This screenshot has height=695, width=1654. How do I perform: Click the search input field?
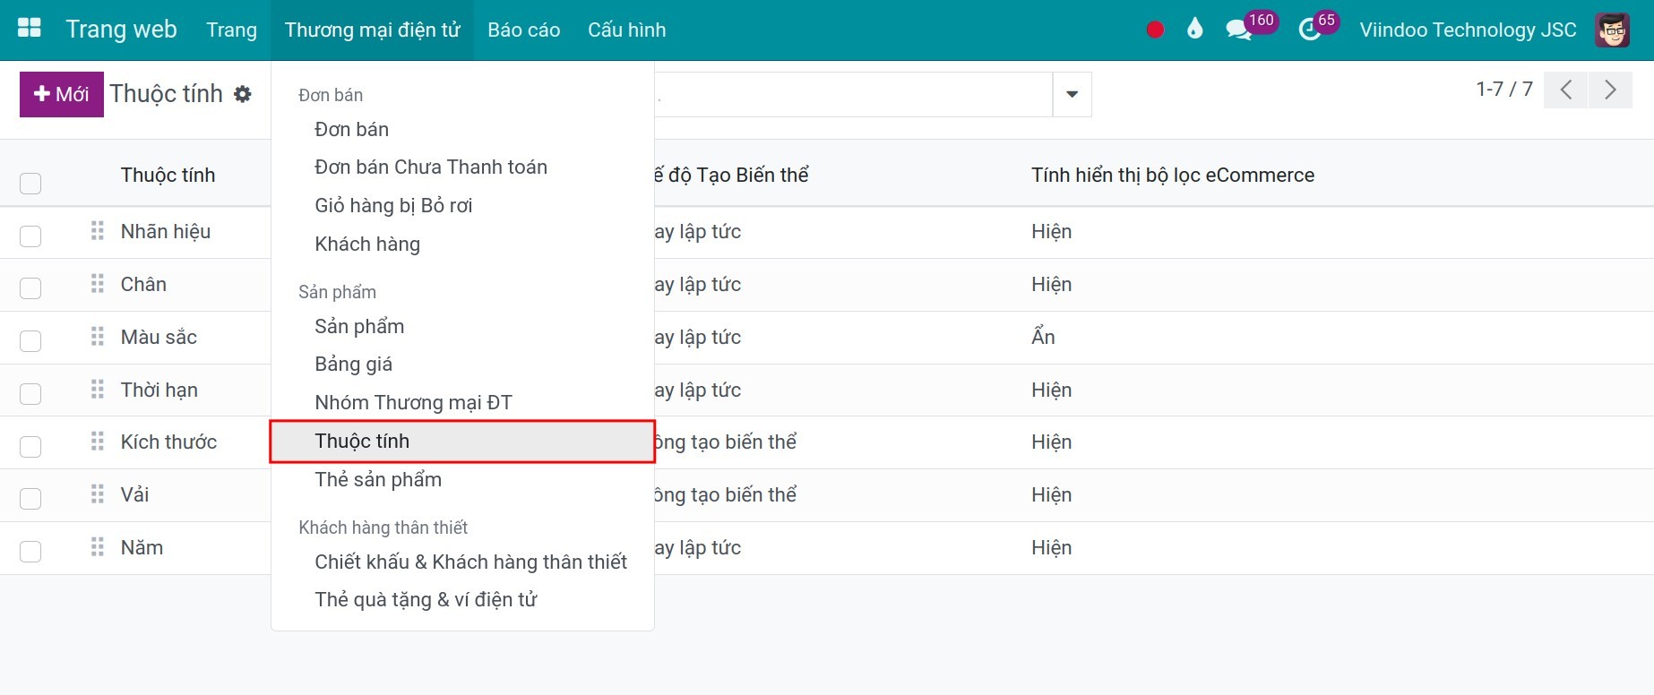pos(853,94)
